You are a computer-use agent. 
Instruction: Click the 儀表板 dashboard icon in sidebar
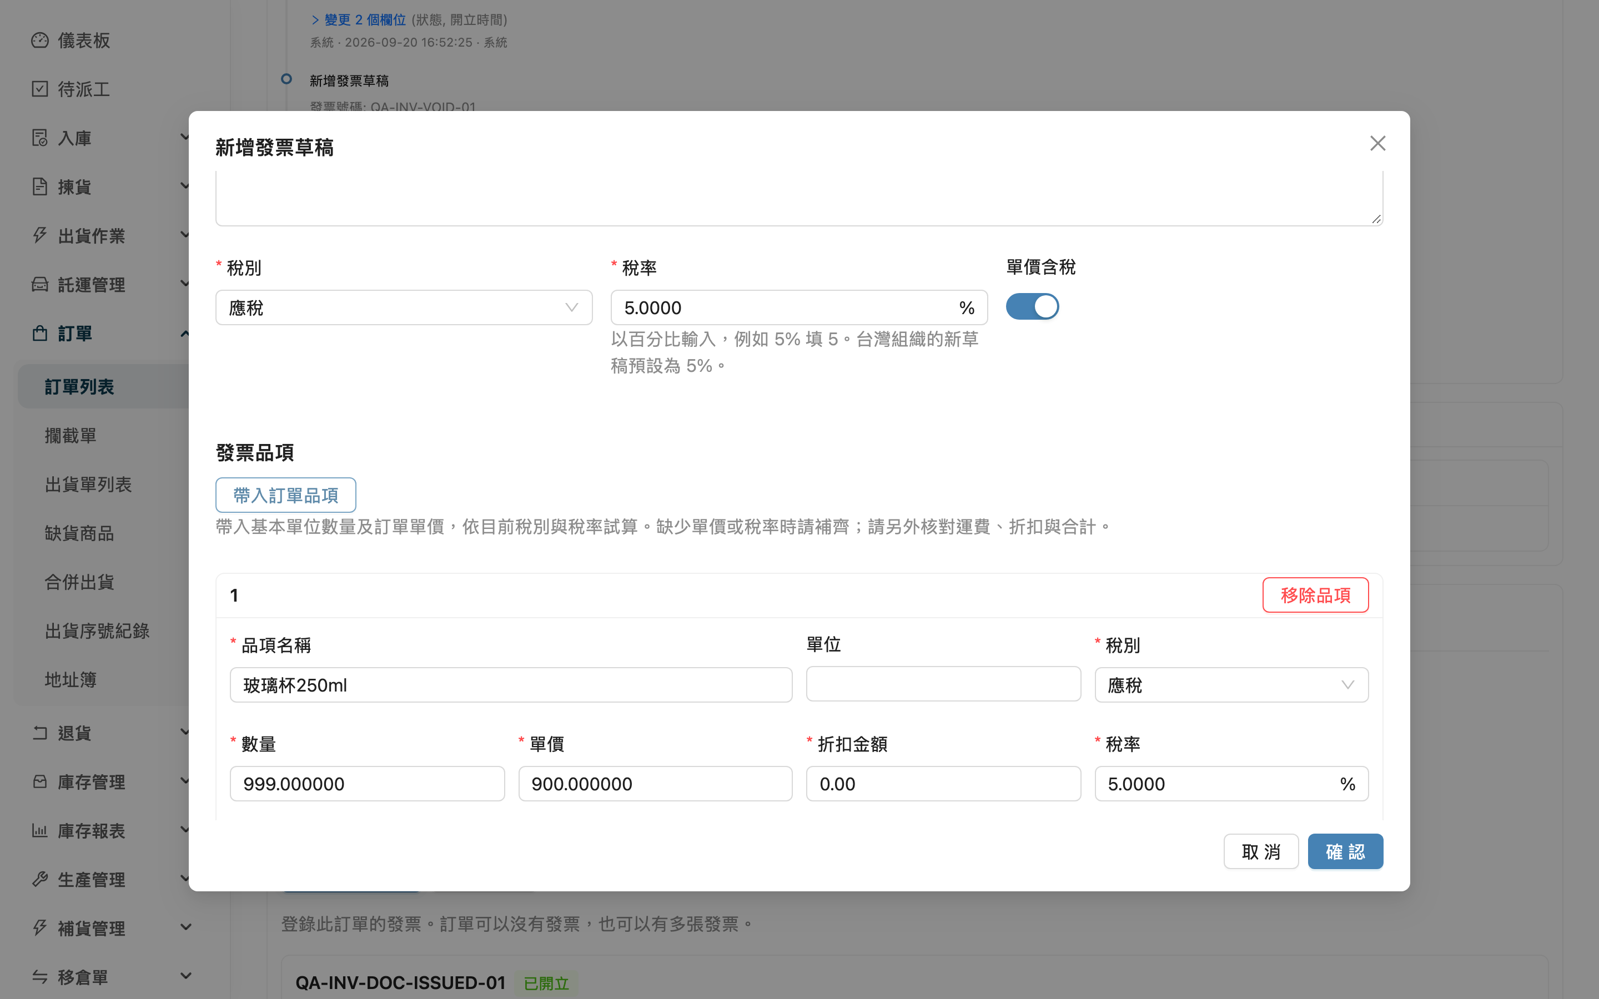click(x=39, y=41)
